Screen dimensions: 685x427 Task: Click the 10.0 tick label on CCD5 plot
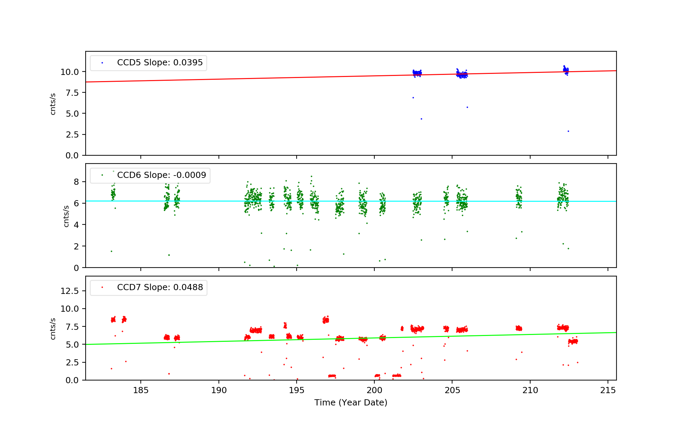(70, 72)
